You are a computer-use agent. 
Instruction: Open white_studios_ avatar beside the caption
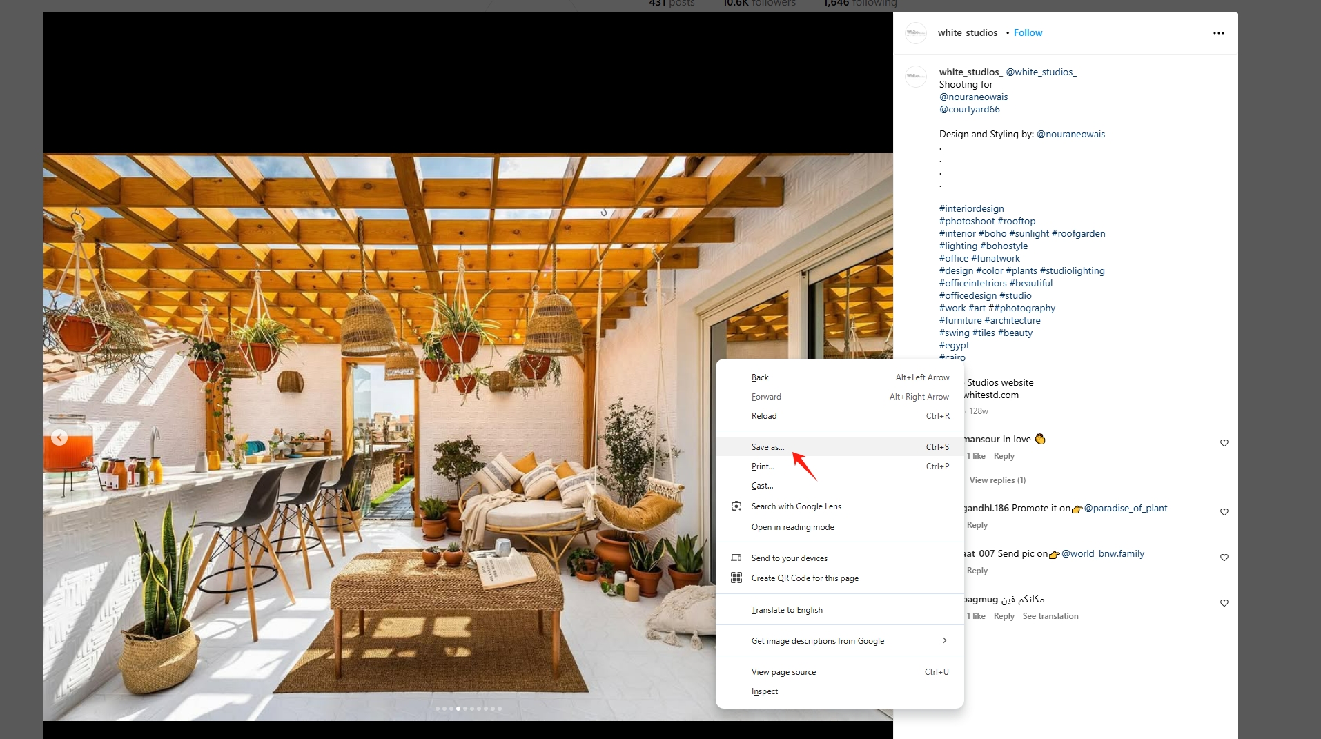(x=916, y=76)
